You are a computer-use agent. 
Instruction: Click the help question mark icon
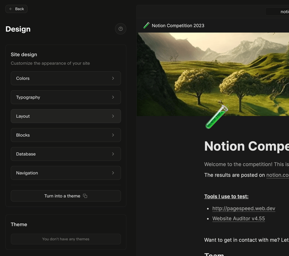121,29
